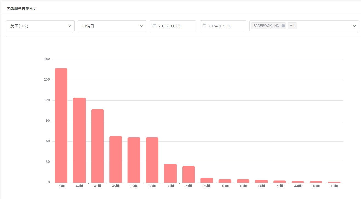Click the FACEBOOK, INC tag label
This screenshot has width=361, height=199.
point(266,26)
